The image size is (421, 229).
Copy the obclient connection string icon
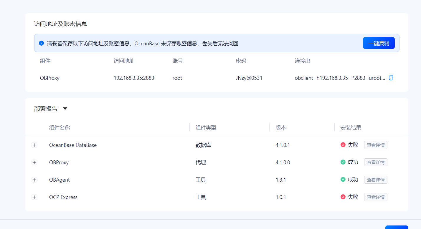coord(391,78)
